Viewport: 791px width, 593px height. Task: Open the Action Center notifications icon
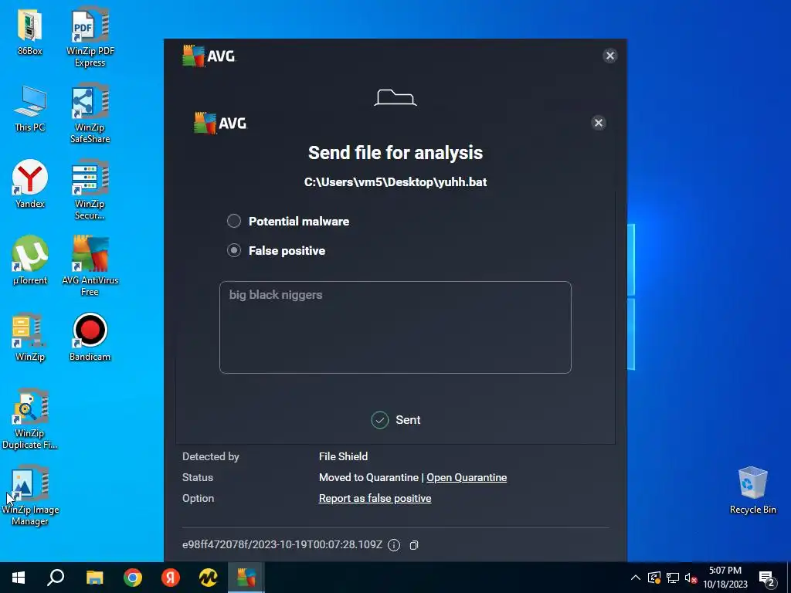tap(769, 578)
